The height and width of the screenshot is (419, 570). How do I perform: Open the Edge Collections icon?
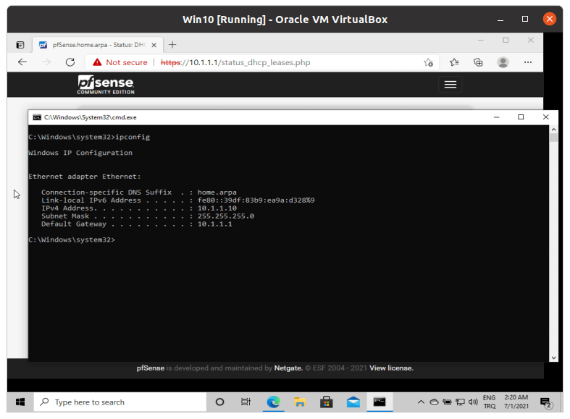[478, 62]
